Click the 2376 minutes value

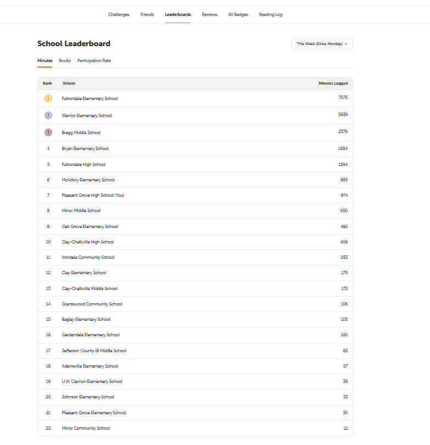(x=343, y=131)
